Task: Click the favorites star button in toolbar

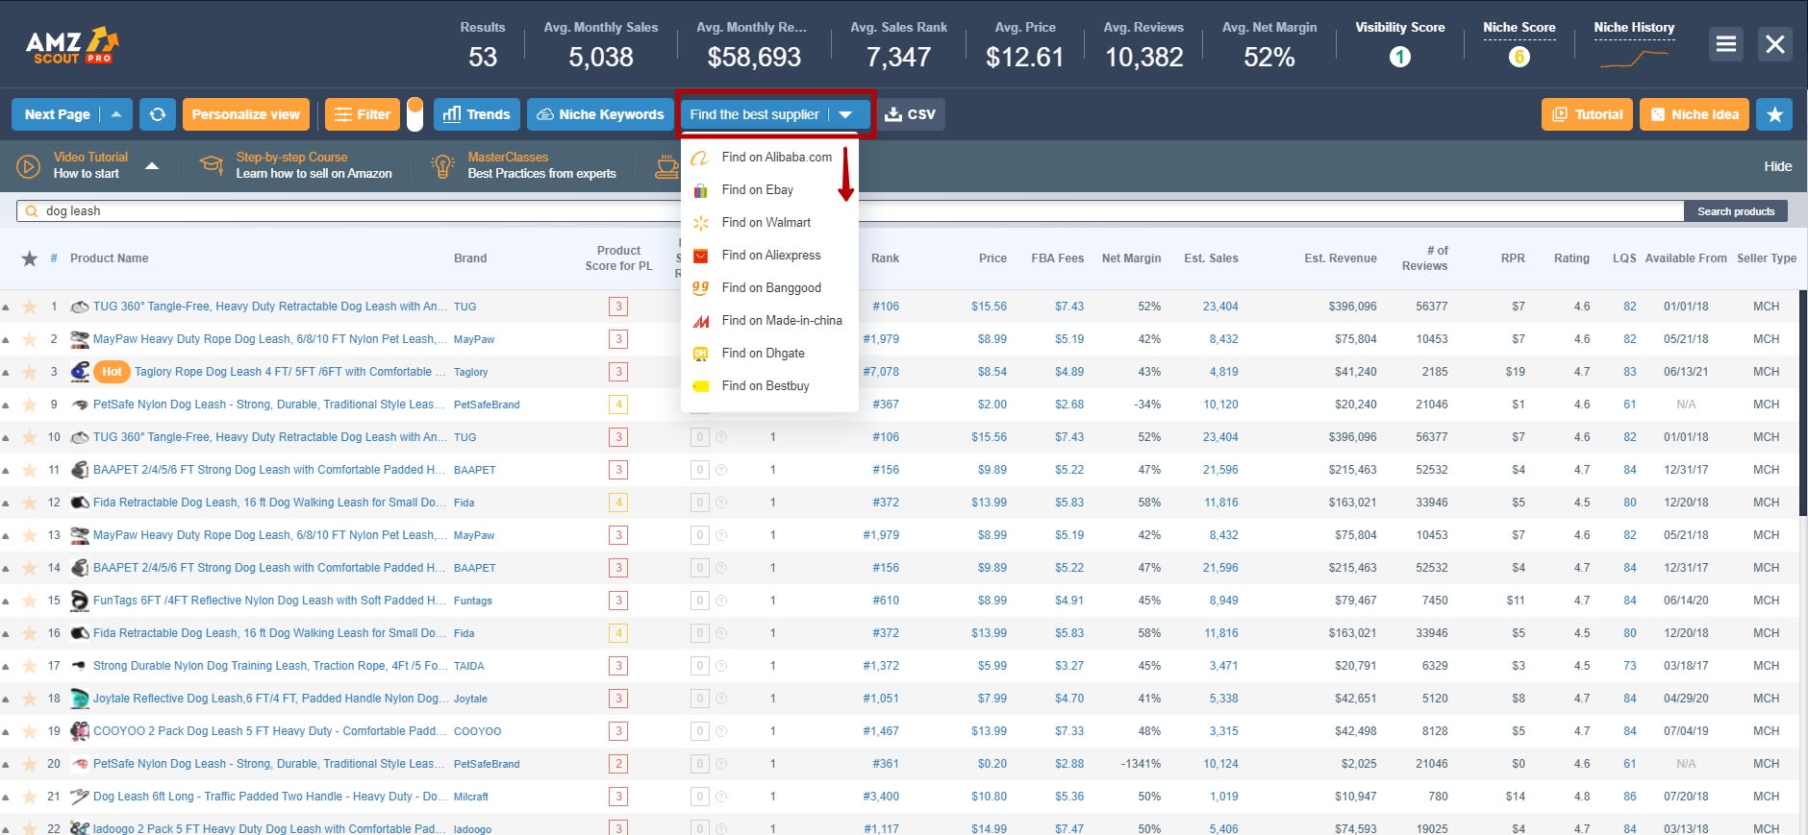Action: (1774, 114)
